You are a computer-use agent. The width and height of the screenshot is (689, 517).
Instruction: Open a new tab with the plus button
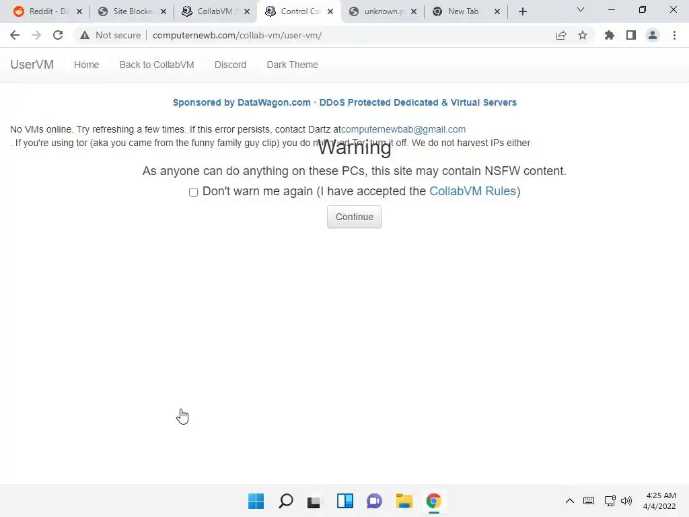click(x=522, y=11)
